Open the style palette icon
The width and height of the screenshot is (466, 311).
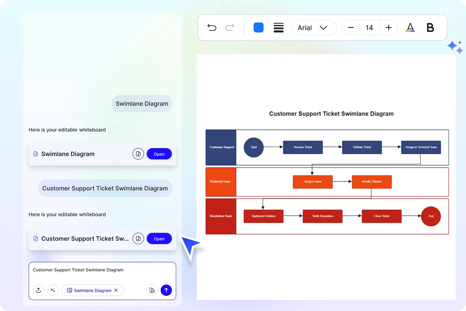point(152,290)
